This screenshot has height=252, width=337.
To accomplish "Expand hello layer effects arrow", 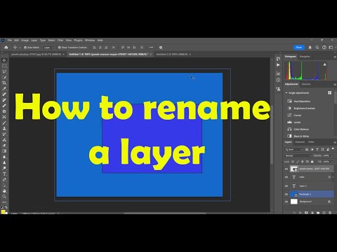I will (x=333, y=177).
